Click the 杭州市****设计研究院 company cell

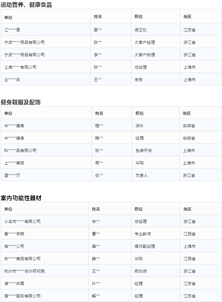pos(24,271)
